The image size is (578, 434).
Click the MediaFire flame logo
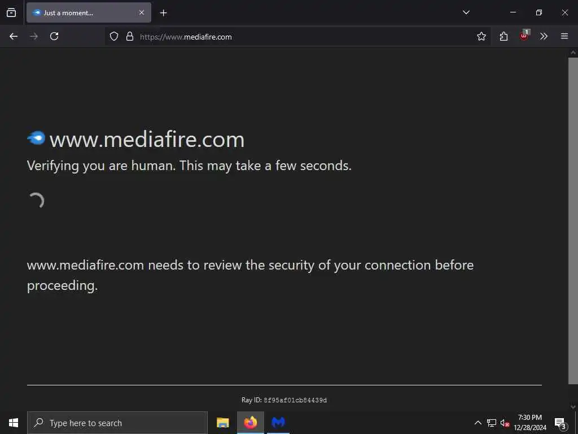(x=36, y=138)
